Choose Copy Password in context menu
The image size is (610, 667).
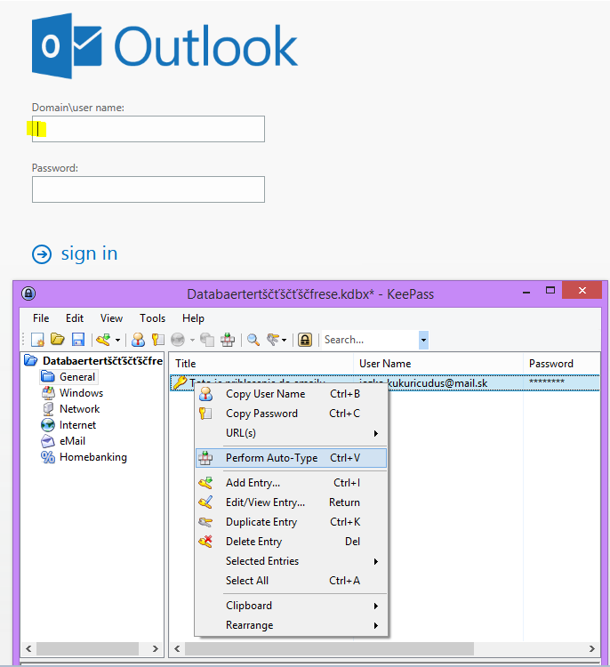[x=291, y=414]
